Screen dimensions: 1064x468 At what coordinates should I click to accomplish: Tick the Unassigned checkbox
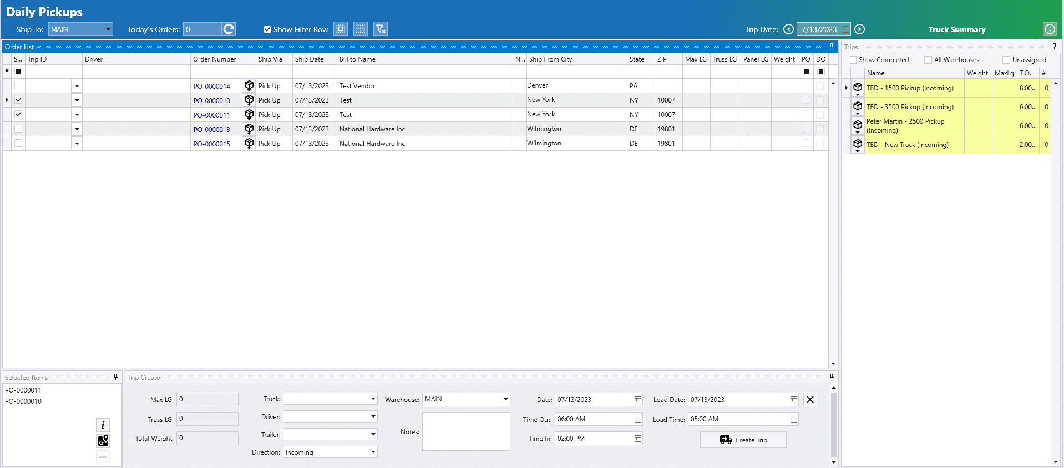pos(1006,60)
